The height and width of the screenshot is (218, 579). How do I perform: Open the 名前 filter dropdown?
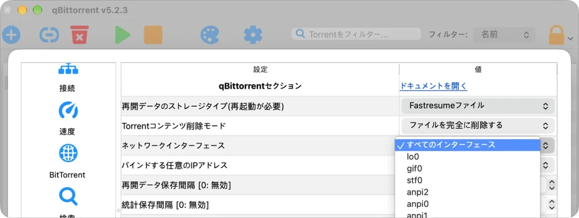pos(504,34)
